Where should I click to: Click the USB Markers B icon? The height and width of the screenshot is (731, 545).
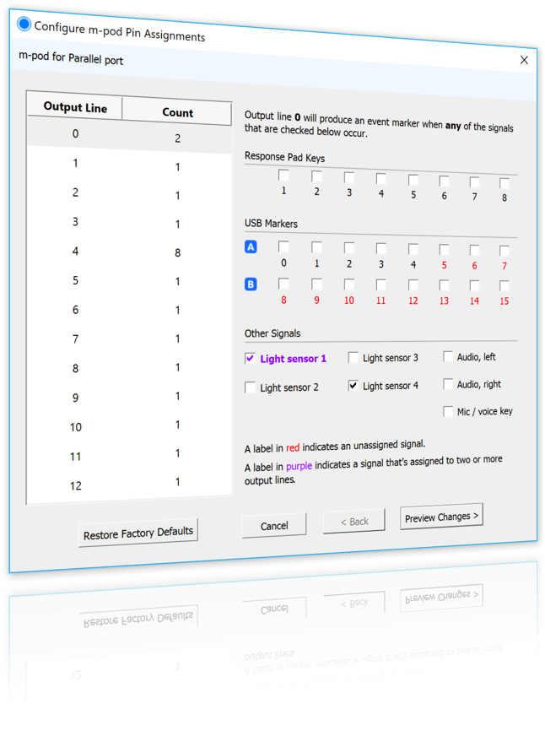click(251, 284)
